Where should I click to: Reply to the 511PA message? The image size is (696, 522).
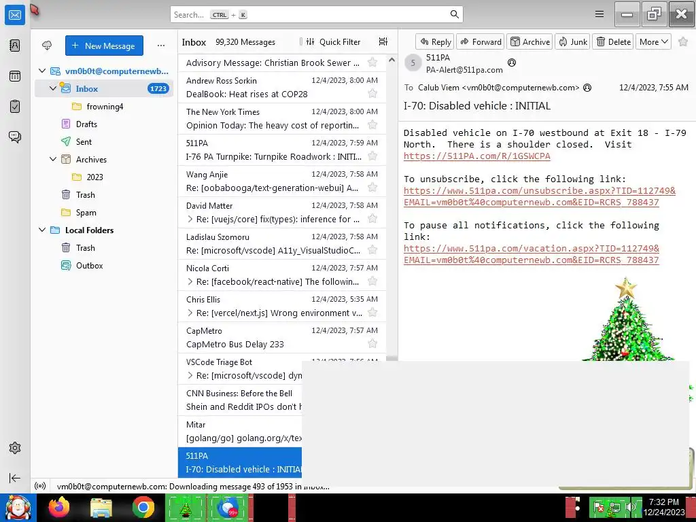click(435, 41)
